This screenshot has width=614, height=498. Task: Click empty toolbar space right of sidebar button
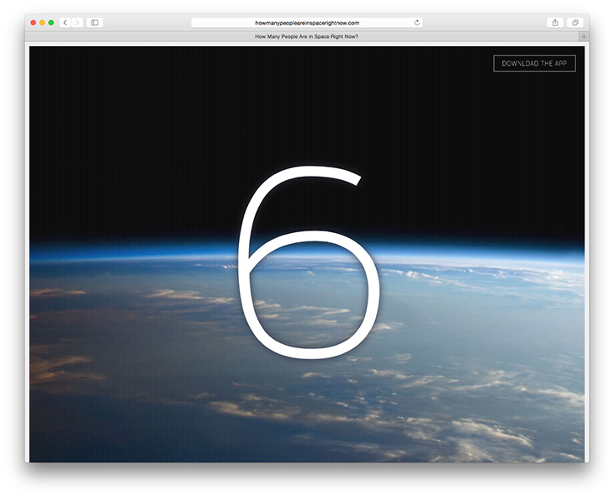tap(143, 23)
